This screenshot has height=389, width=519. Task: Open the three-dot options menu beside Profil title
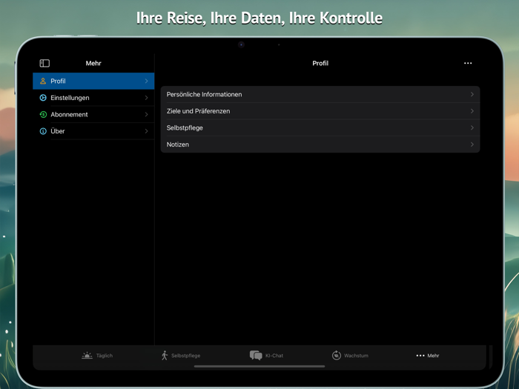pos(468,63)
